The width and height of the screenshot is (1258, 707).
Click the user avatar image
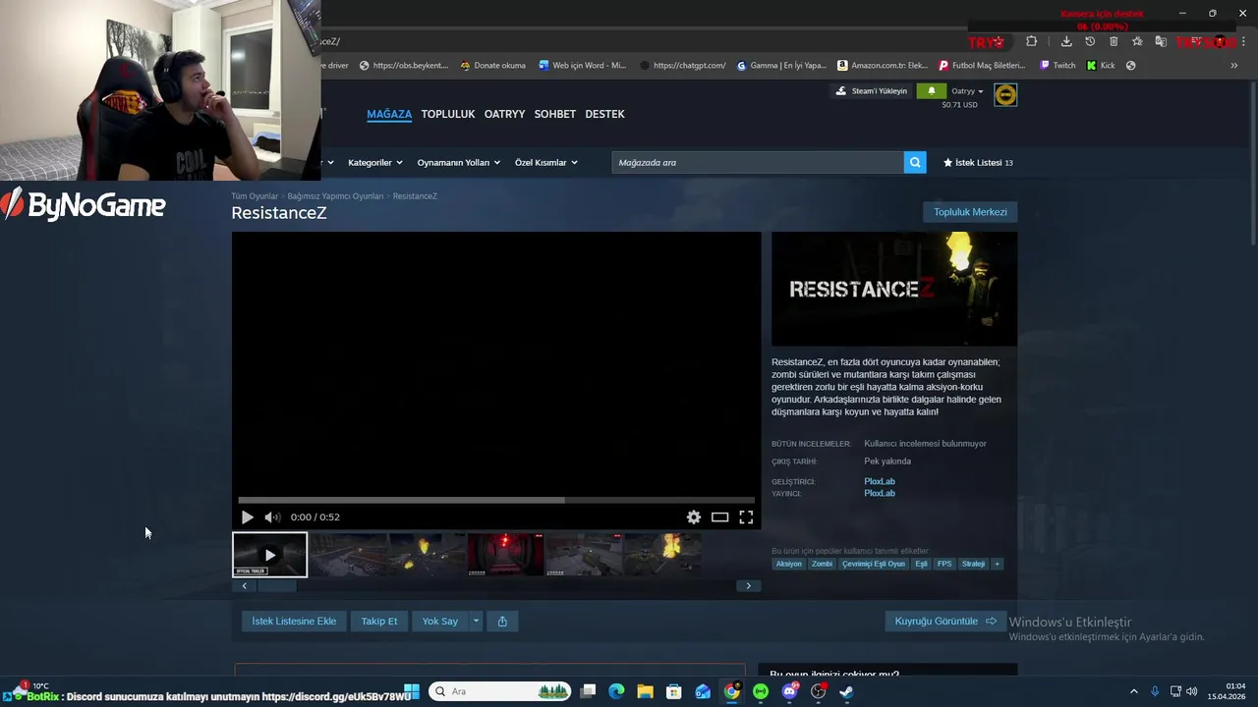tap(1005, 94)
